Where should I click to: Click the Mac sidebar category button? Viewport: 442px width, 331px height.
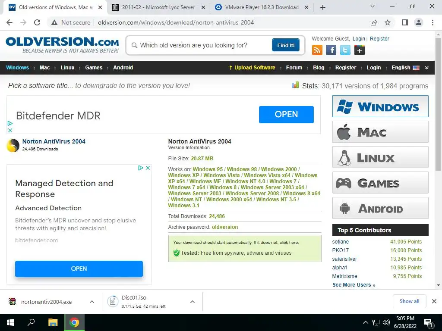380,132
